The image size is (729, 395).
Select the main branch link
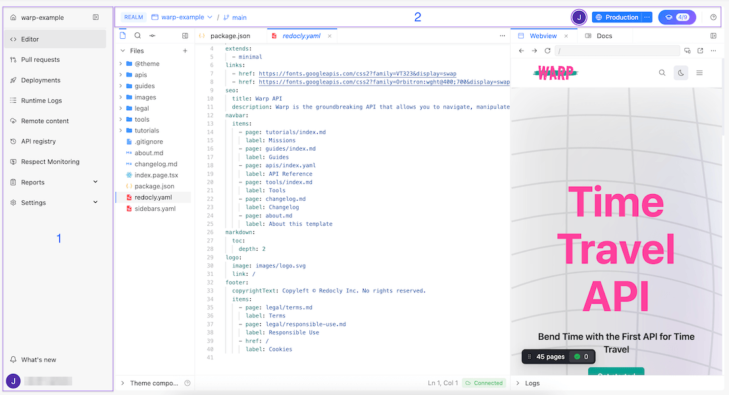235,17
